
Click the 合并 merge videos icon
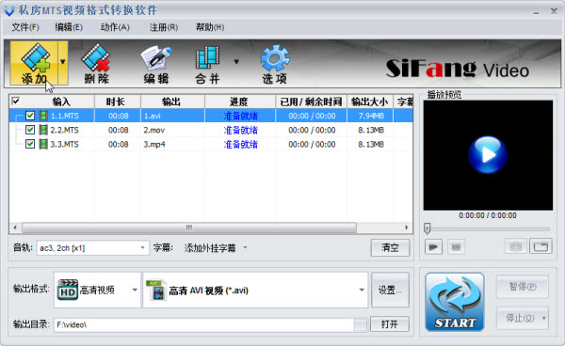click(207, 64)
